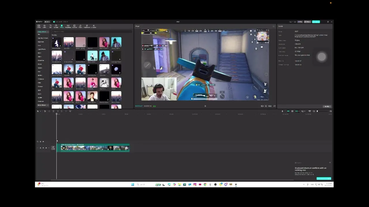369x207 pixels.
Task: Click the timeline zoom out icon
Action: [314, 111]
